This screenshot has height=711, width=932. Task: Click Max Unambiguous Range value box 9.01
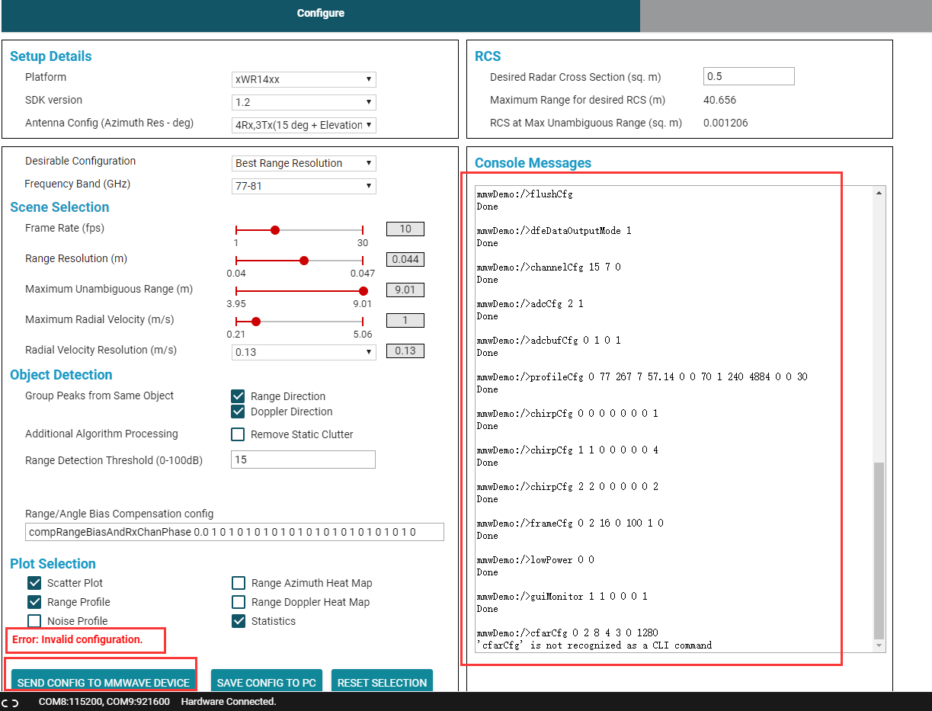pyautogui.click(x=405, y=290)
